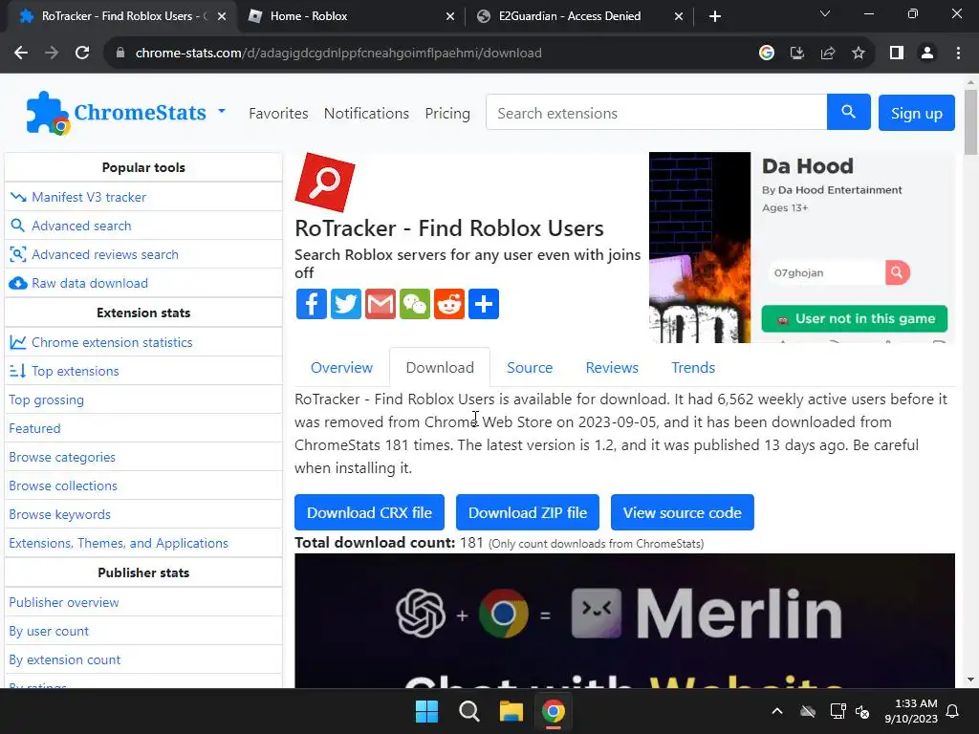Share the extension on Facebook
The width and height of the screenshot is (979, 734).
[x=311, y=304]
